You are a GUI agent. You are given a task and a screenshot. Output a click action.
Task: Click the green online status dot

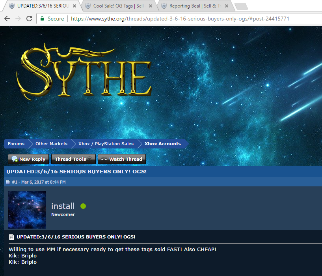[83, 206]
